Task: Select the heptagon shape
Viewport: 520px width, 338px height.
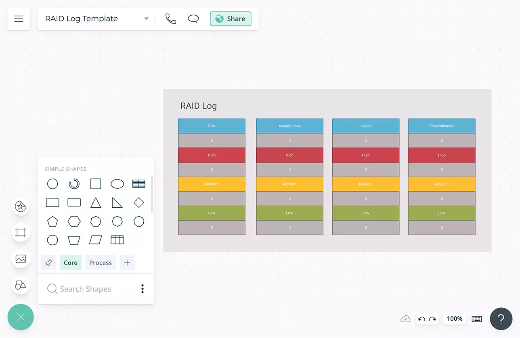Action: click(96, 221)
